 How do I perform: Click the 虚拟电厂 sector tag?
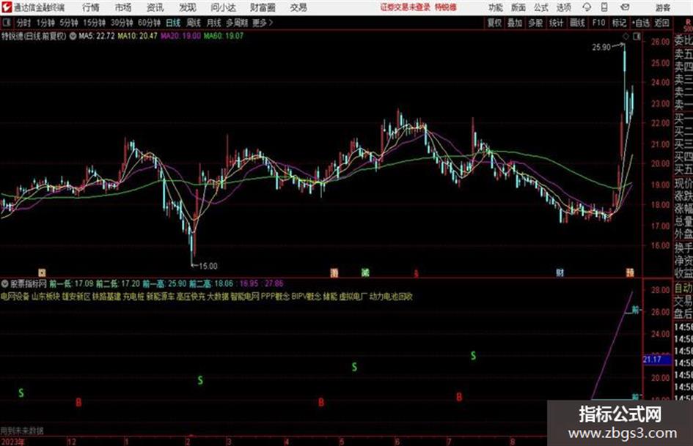[353, 297]
